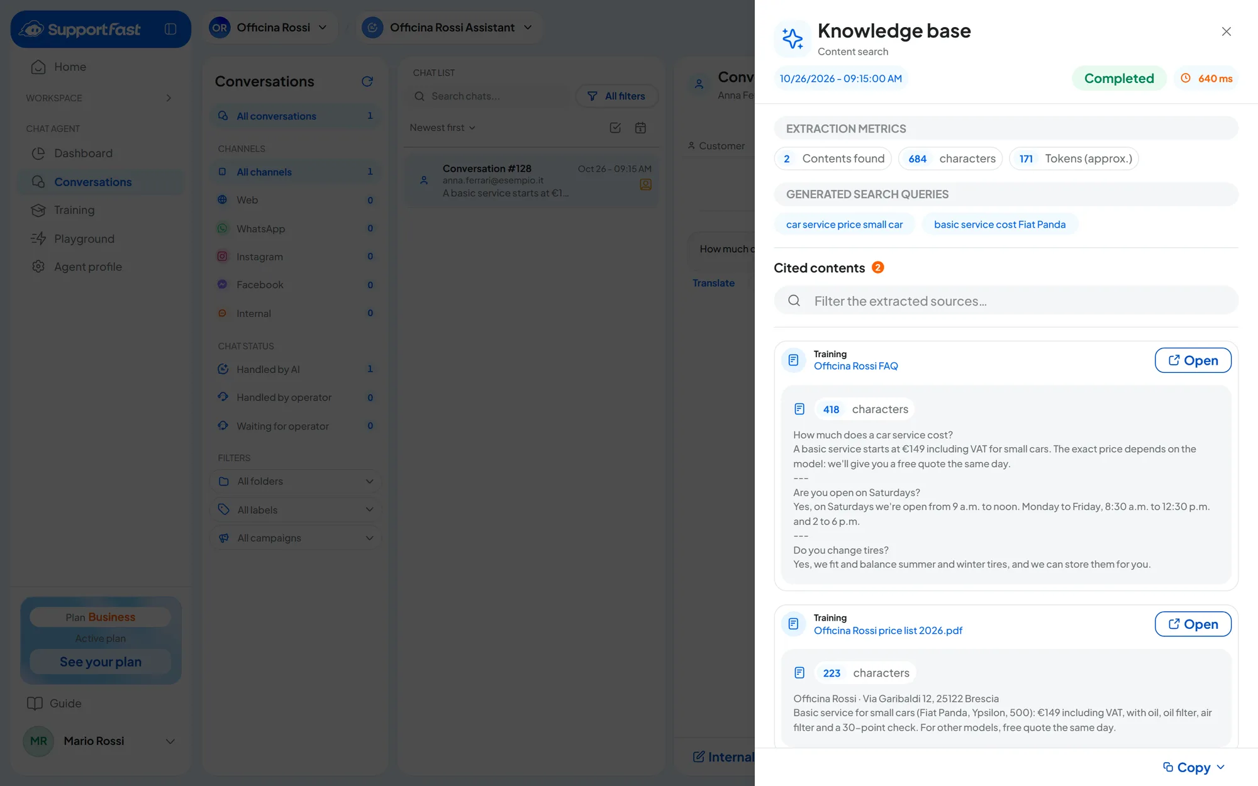
Task: Expand the All folders filter
Action: pyautogui.click(x=295, y=482)
